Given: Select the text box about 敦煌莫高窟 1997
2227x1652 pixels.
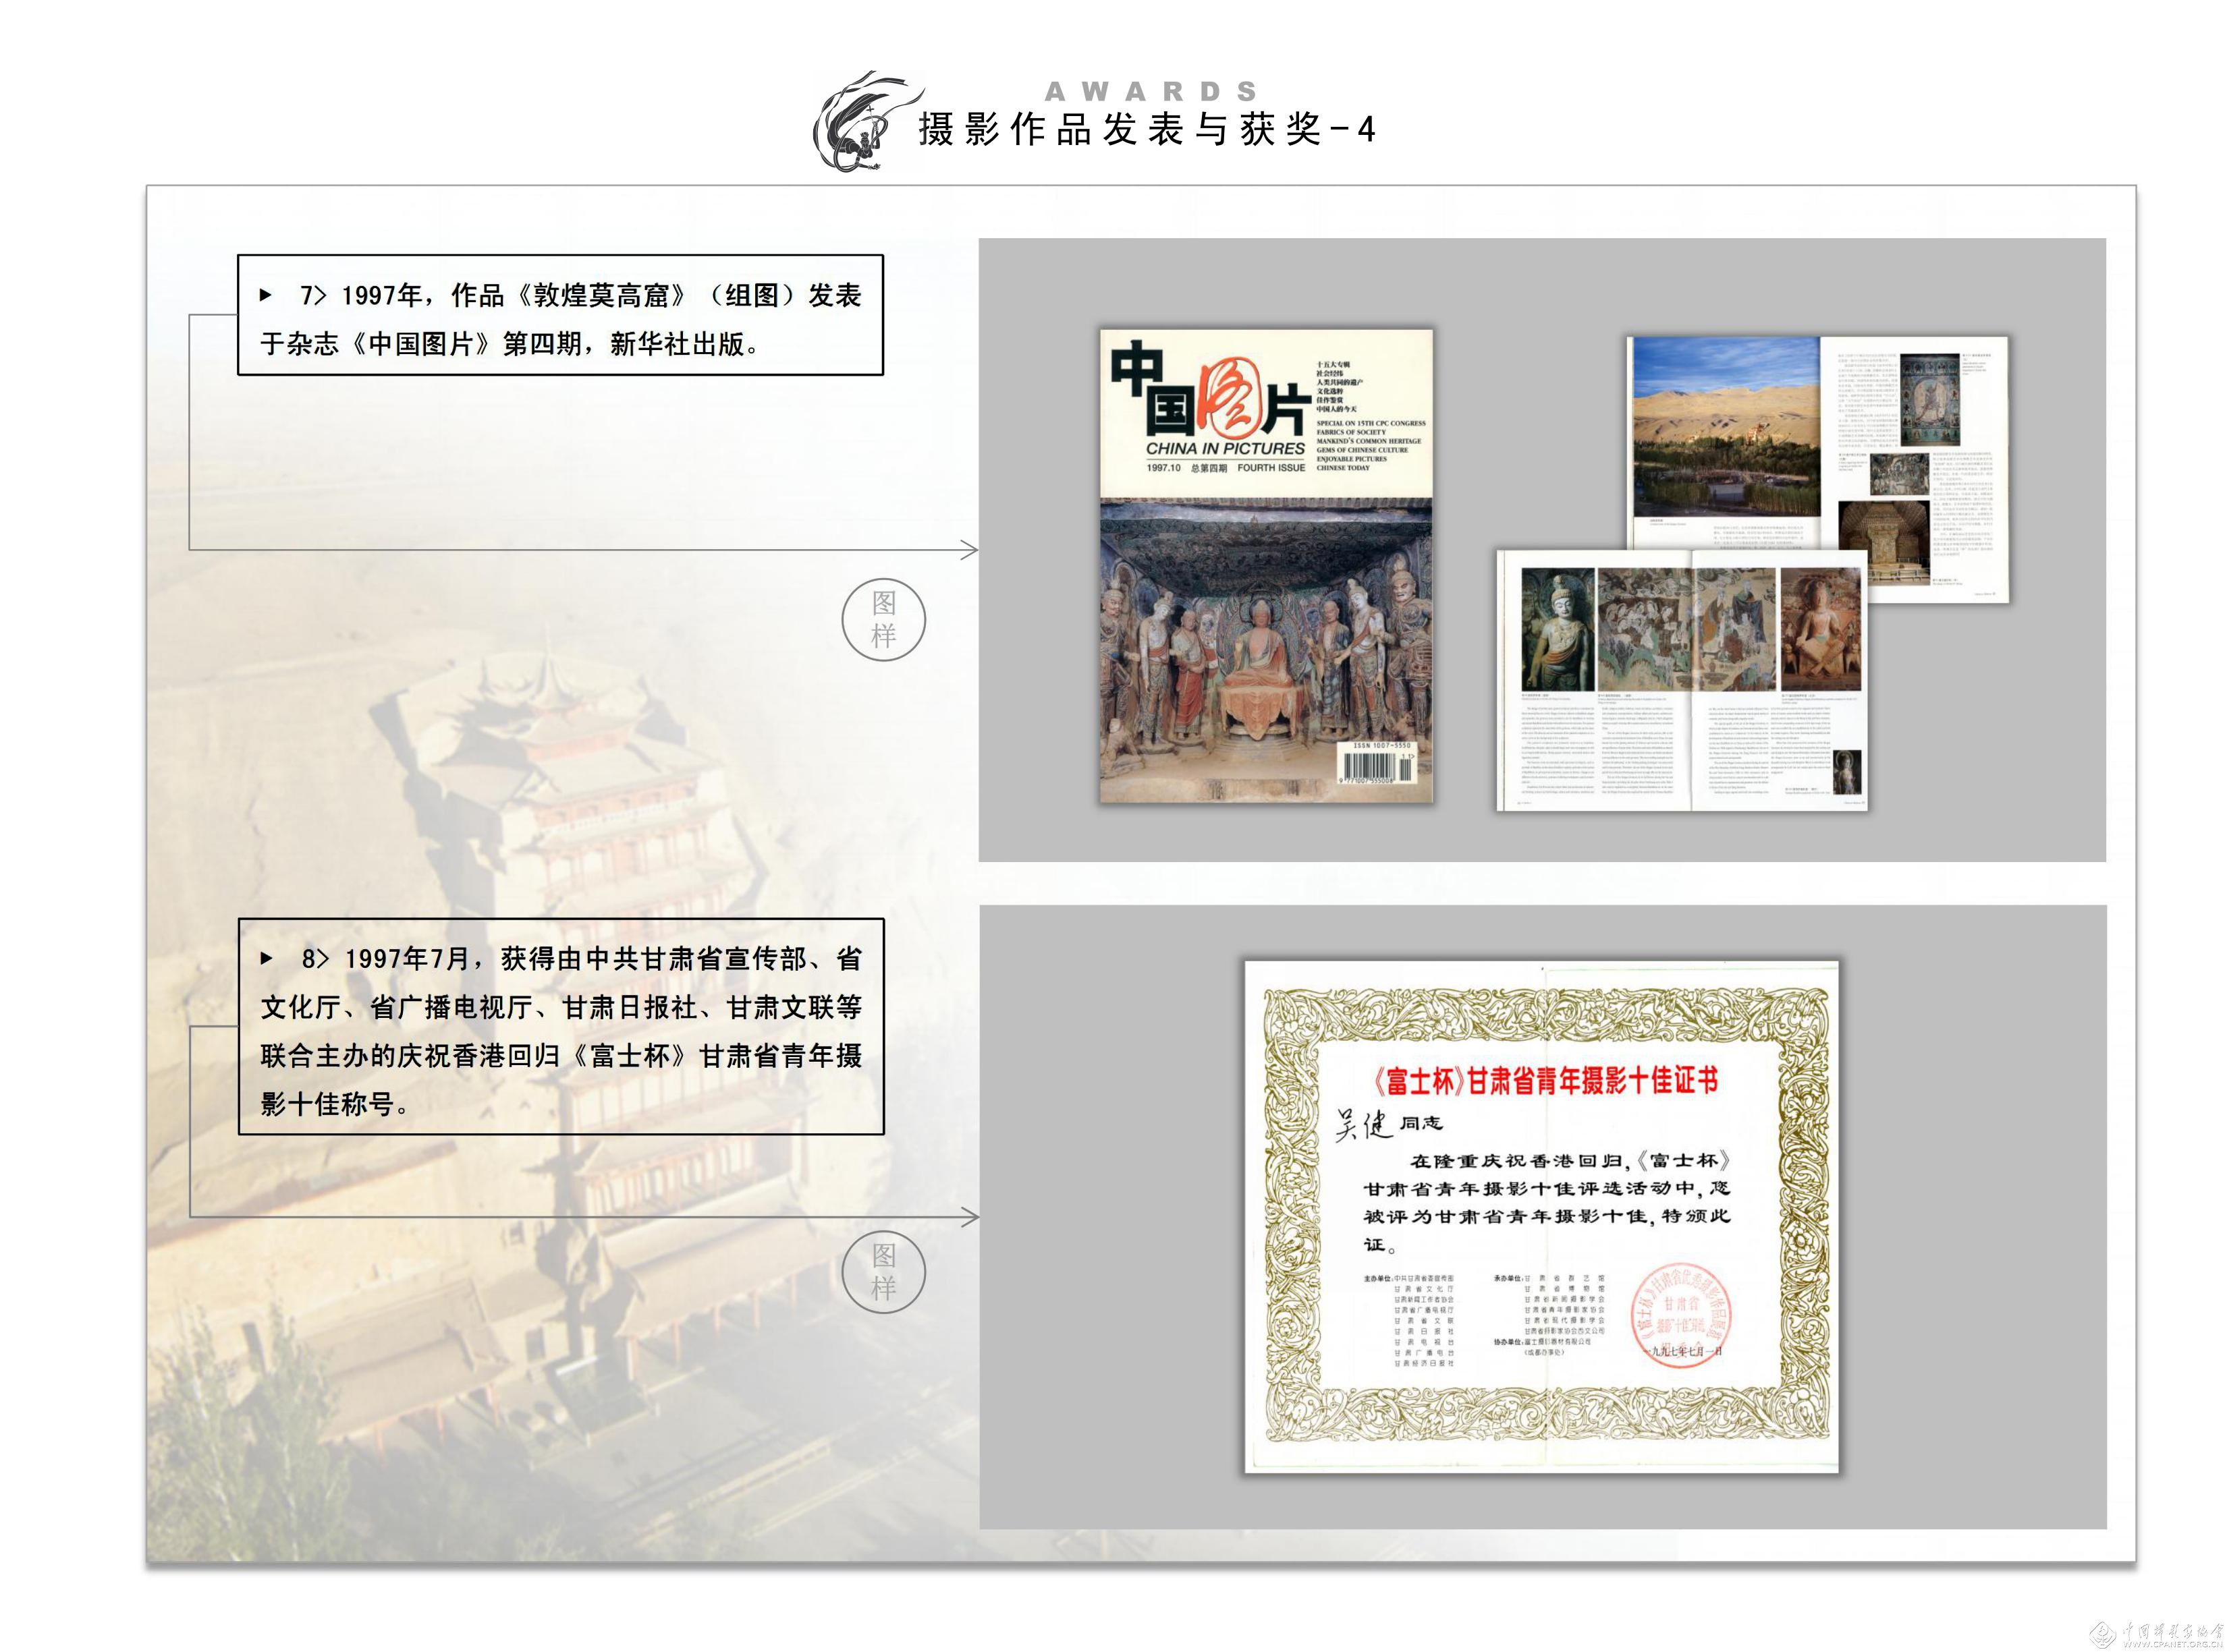Looking at the screenshot, I should click(560, 315).
